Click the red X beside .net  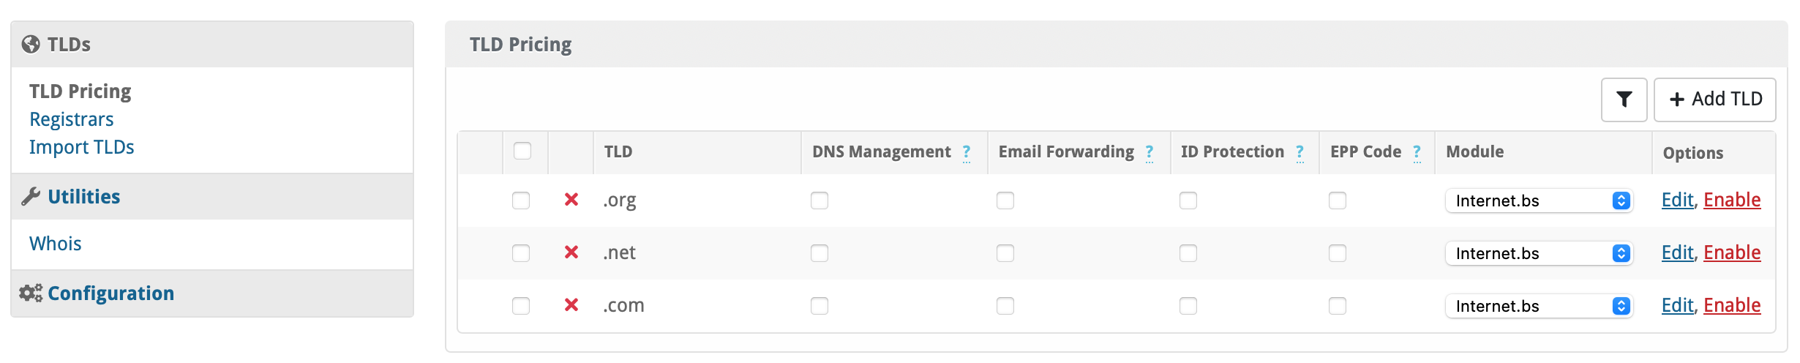click(x=571, y=252)
